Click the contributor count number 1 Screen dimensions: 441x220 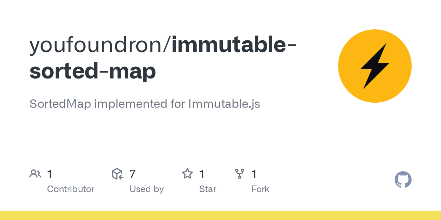point(50,174)
